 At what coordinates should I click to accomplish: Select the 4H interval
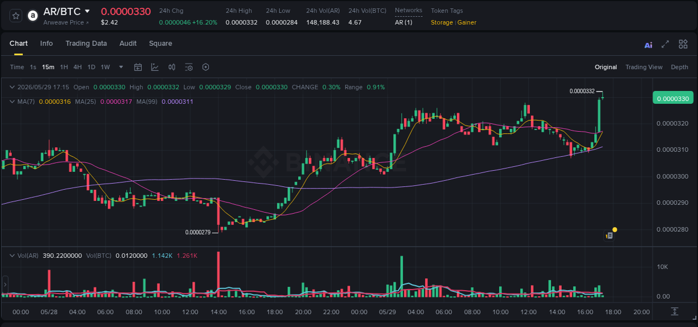tap(78, 67)
